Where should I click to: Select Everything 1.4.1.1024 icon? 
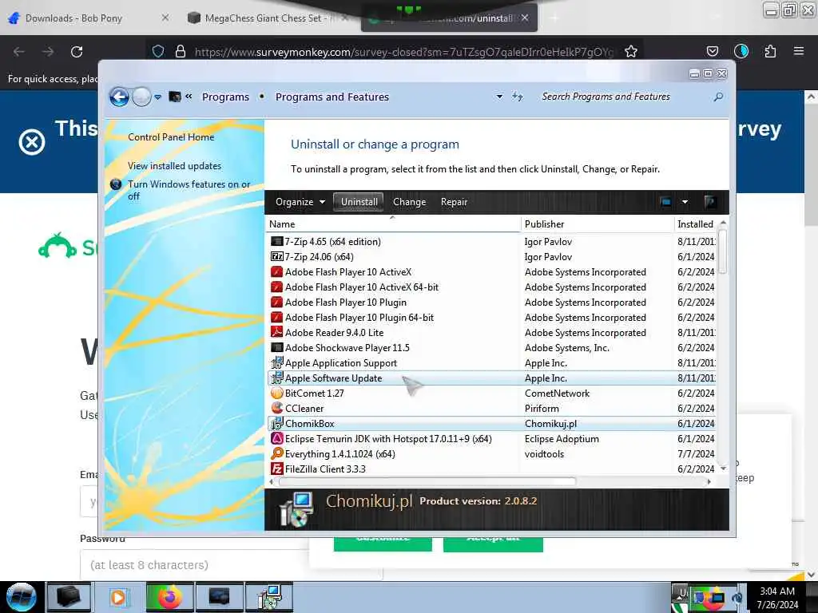pyautogui.click(x=276, y=454)
